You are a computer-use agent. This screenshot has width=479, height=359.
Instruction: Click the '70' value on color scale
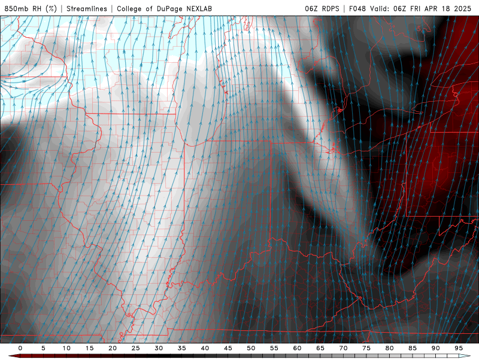coord(343,348)
